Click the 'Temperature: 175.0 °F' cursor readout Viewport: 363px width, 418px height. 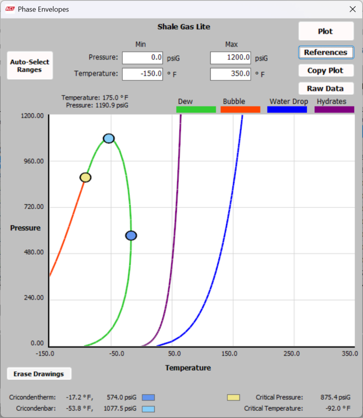(x=95, y=98)
